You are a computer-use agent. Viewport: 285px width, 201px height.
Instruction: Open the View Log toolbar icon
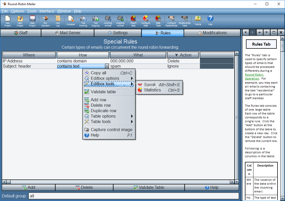pyautogui.click(x=58, y=21)
